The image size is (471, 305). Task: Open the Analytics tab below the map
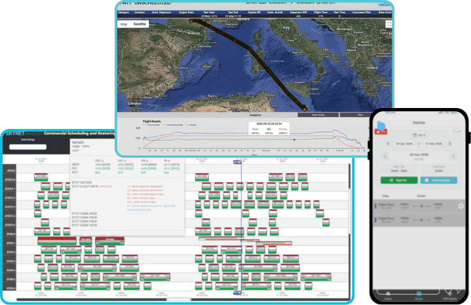click(255, 115)
